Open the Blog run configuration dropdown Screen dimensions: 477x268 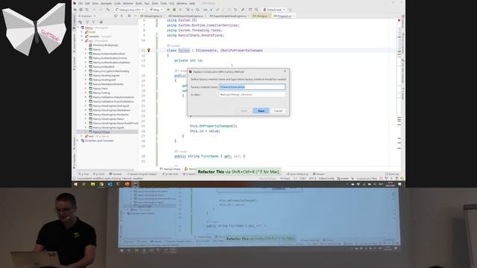point(156,10)
